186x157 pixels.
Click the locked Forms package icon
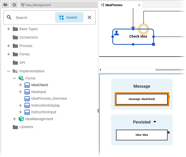coord(21,78)
